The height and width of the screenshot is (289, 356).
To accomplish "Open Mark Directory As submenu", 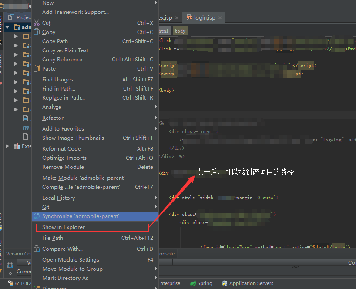I will (95, 278).
